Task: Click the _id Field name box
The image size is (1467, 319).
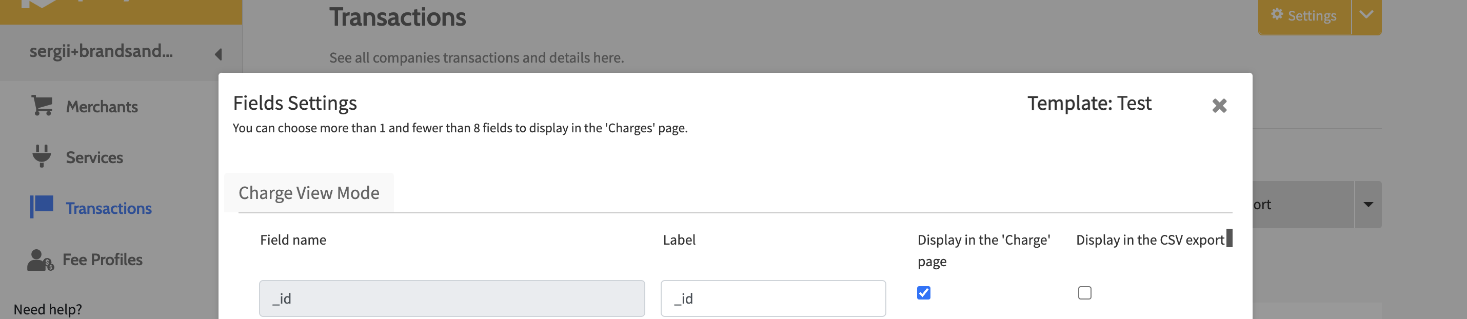Action: [451, 298]
